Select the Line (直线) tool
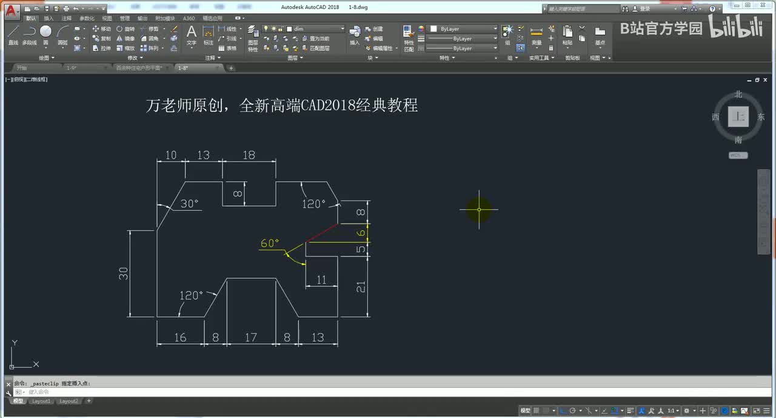776x418 pixels. coord(13,35)
